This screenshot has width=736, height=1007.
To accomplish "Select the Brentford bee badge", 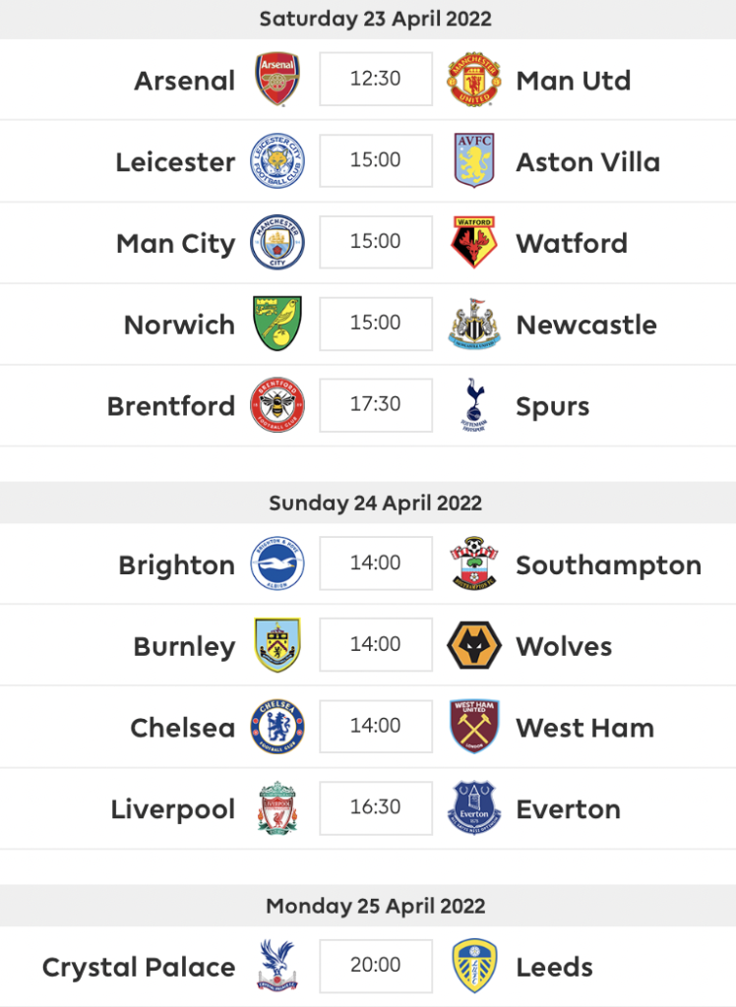I will click(x=277, y=404).
